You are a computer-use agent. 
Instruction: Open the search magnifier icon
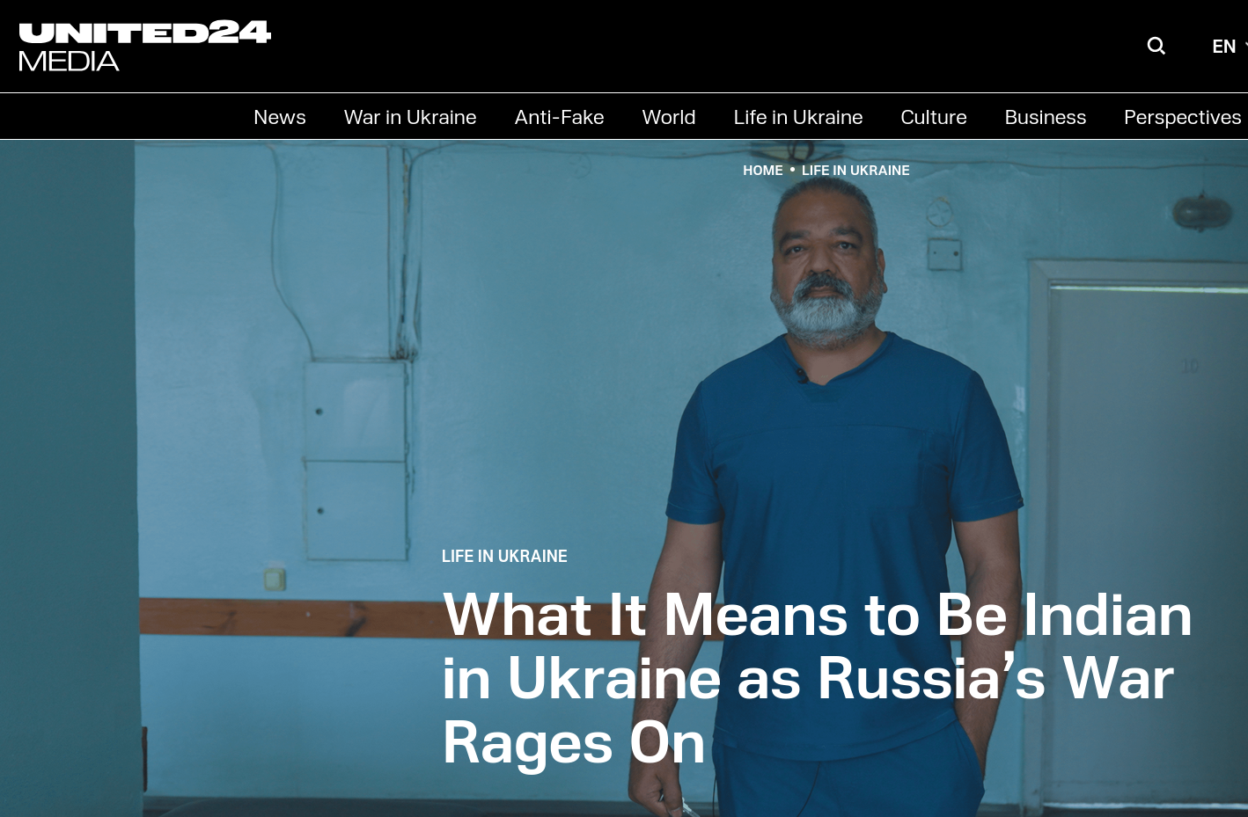coord(1156,46)
